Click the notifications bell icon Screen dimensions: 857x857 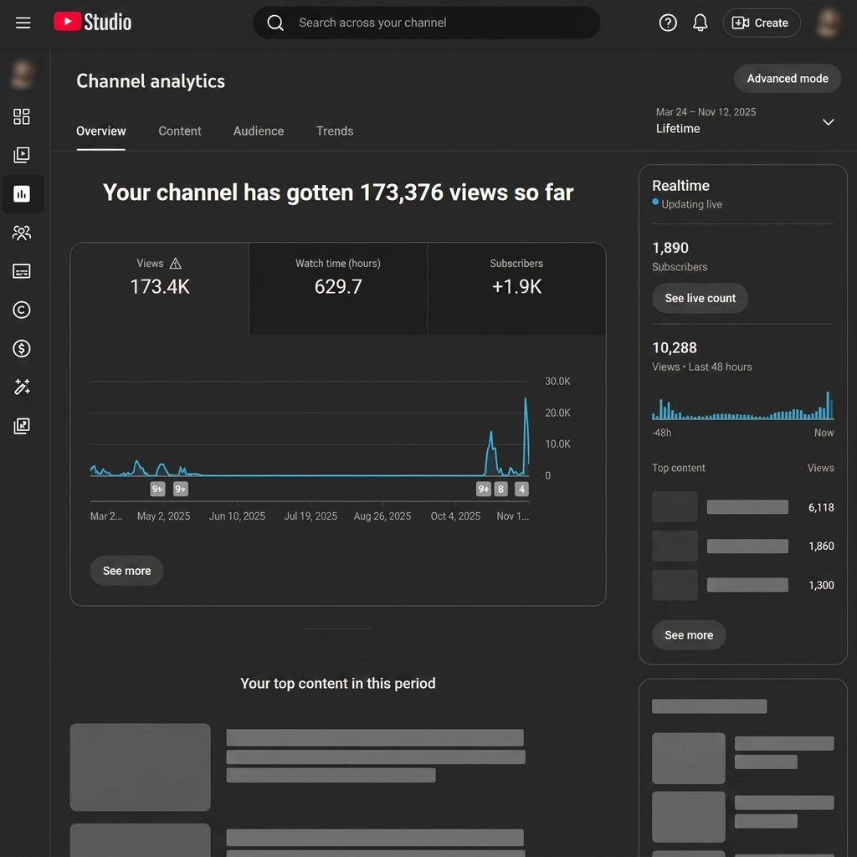point(700,23)
